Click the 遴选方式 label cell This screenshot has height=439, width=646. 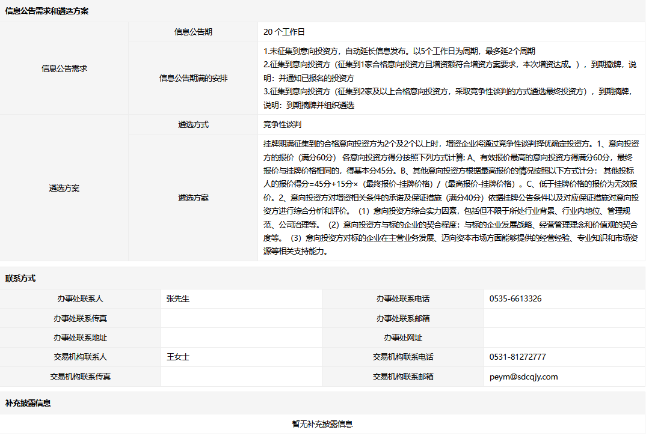(x=193, y=124)
